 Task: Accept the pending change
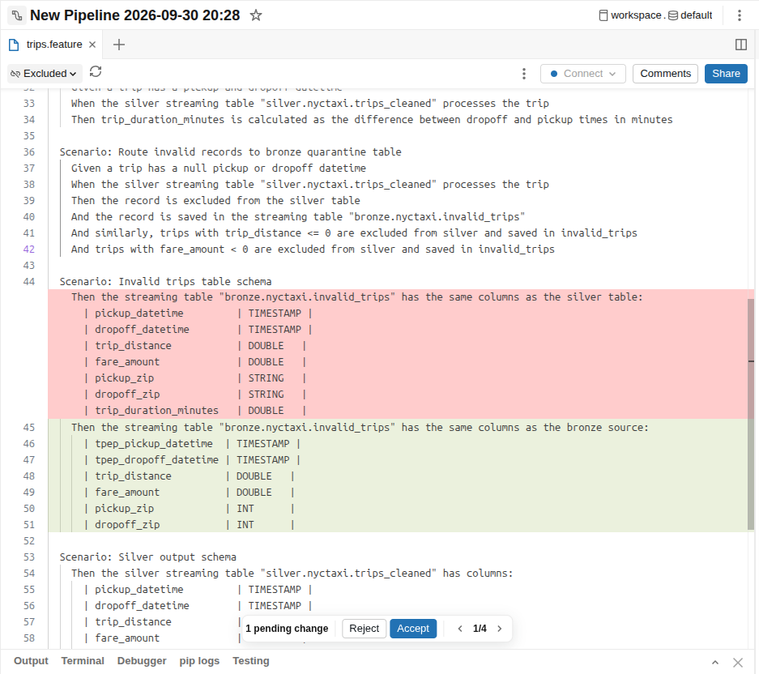(x=413, y=629)
